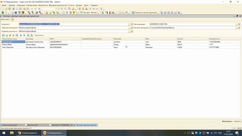The image size is (242, 136).
Task: Move row down with the down arrow icon
Action: pyautogui.click(x=24, y=35)
